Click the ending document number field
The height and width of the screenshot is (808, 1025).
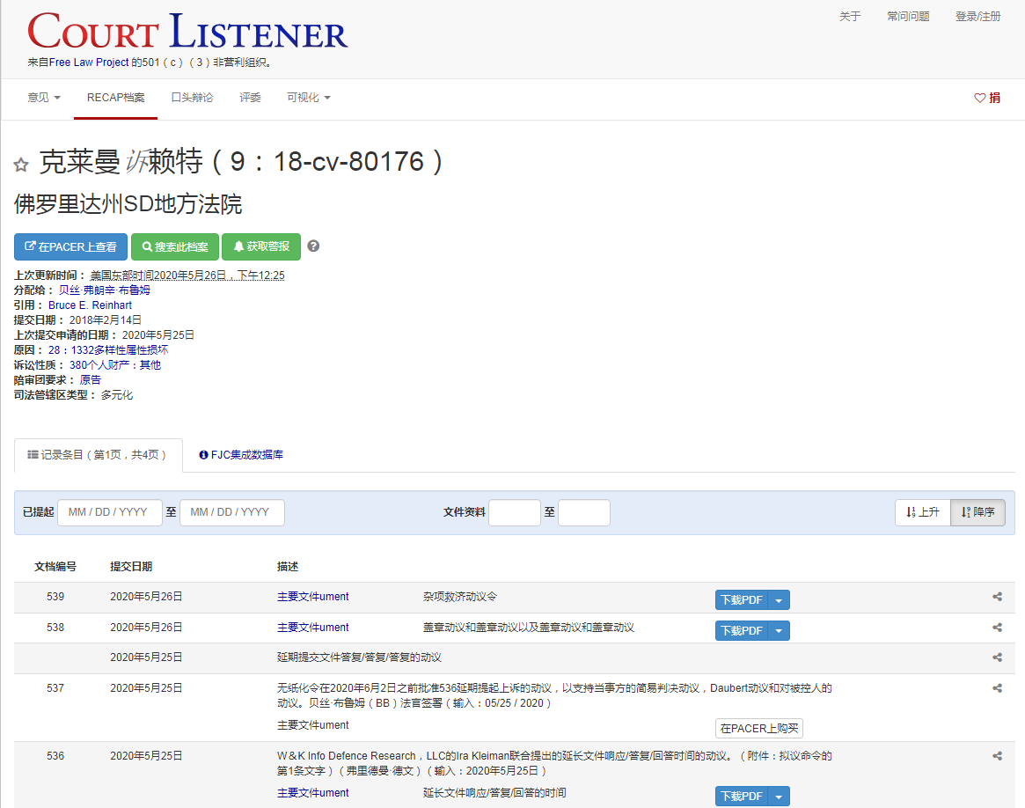pyautogui.click(x=583, y=512)
